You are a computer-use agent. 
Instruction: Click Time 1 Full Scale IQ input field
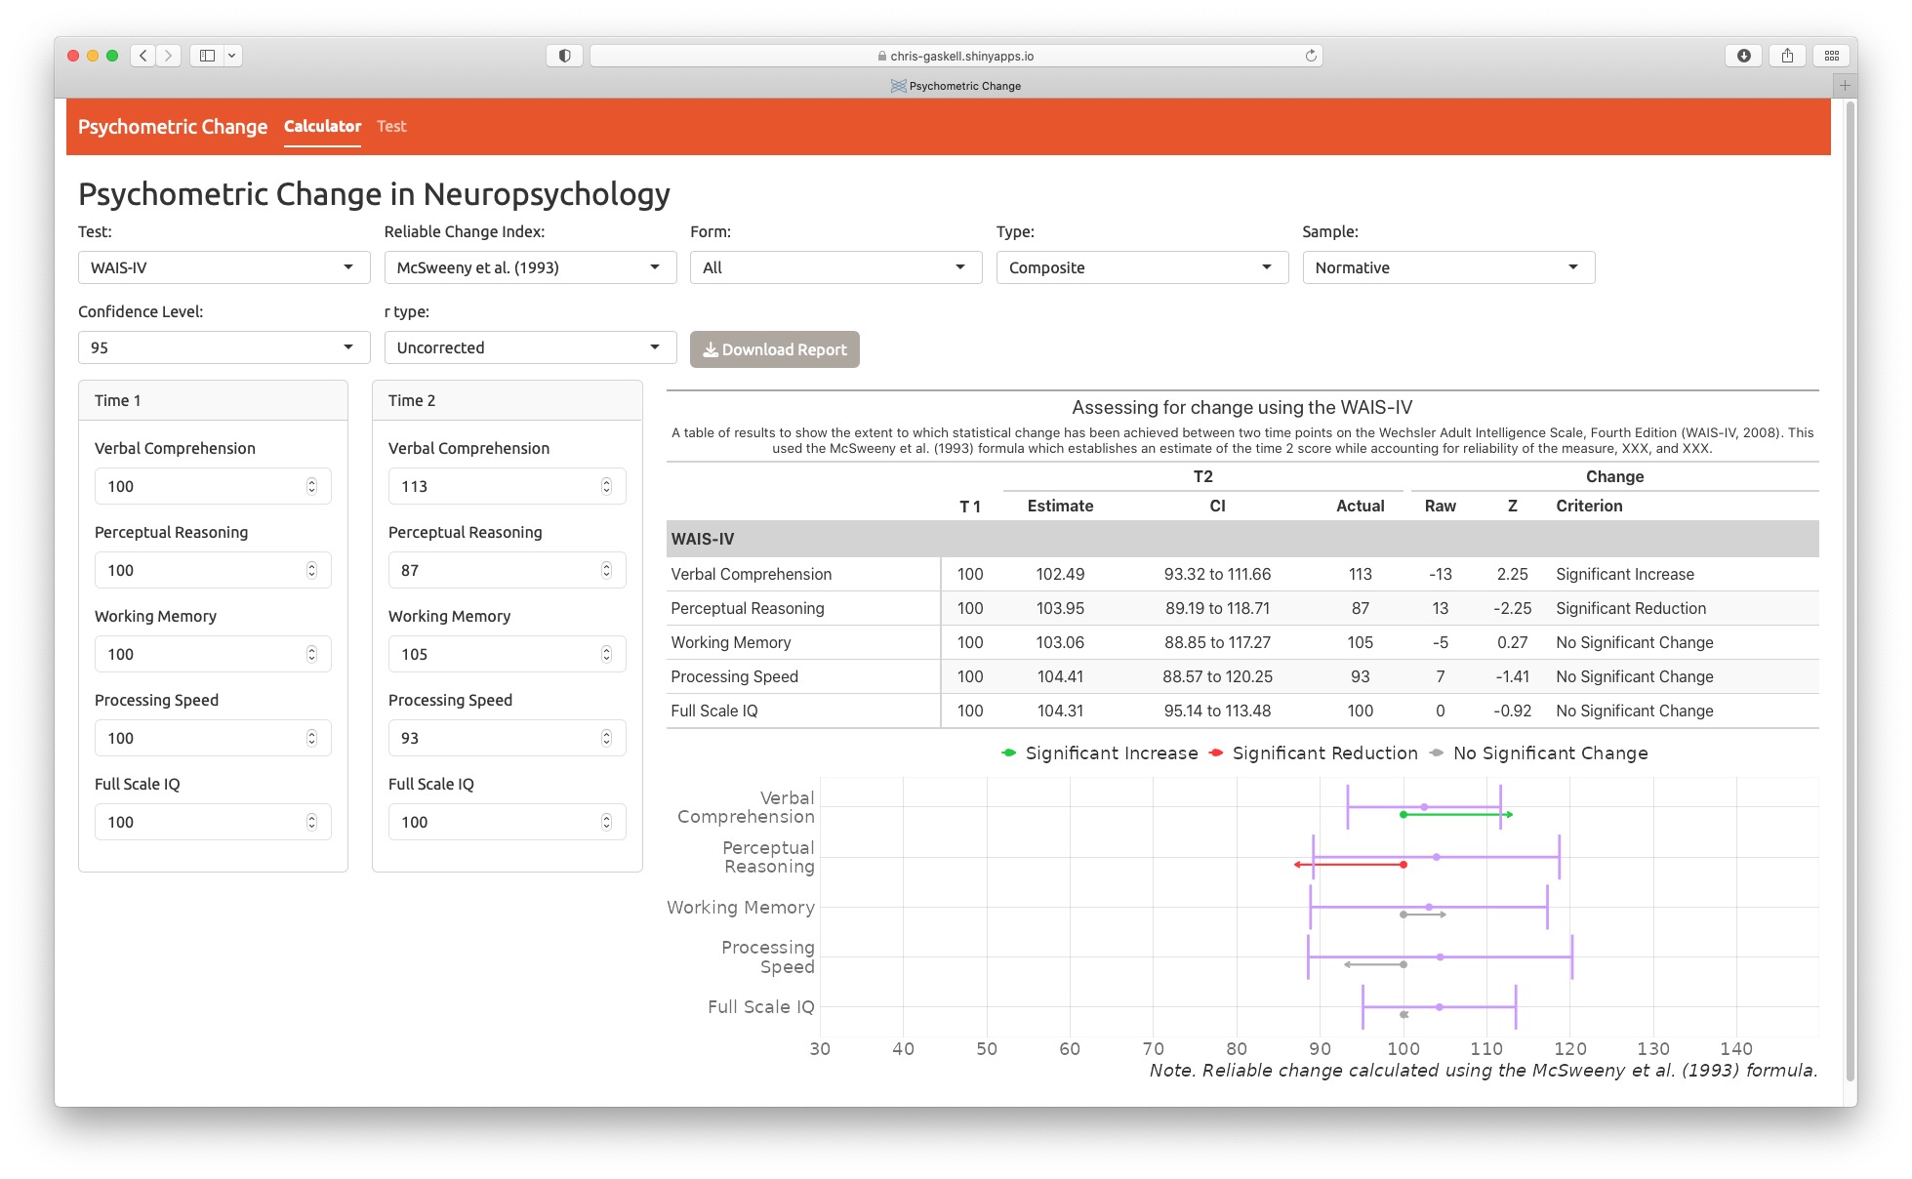point(213,822)
